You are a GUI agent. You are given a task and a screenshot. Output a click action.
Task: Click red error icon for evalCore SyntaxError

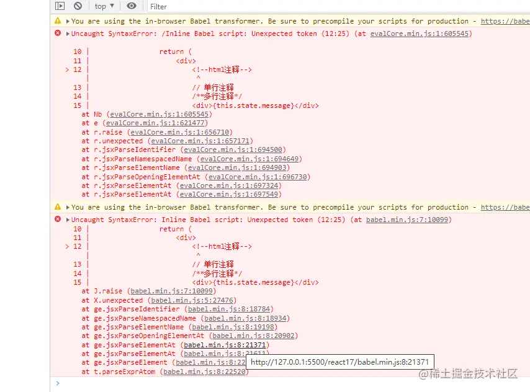(x=58, y=33)
